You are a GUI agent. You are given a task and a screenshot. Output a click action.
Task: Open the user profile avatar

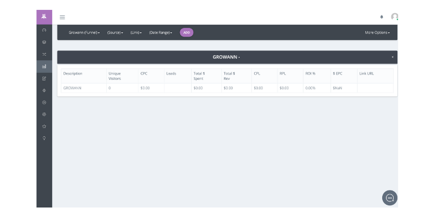click(x=394, y=17)
